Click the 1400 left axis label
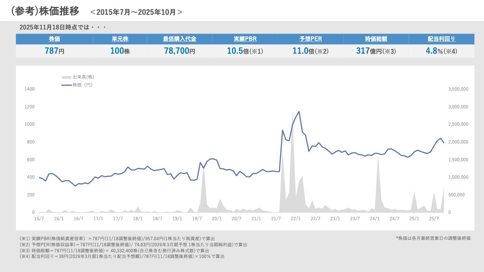484x272 pixels. [29, 89]
